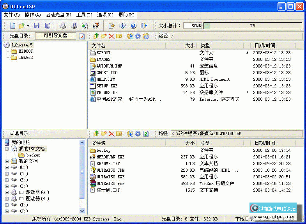Image resolution: width=306 pixels, height=224 pixels.
Task: Open the dropdown arrow beside Open icon
Action: click(28, 26)
